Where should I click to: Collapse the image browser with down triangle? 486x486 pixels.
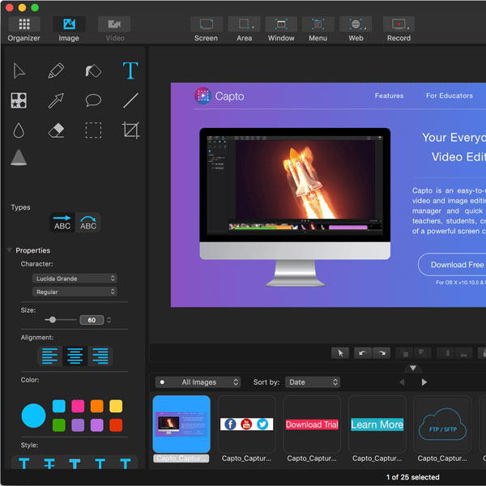click(x=413, y=368)
